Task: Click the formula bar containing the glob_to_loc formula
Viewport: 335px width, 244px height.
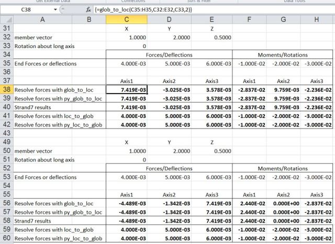Action: coord(209,10)
